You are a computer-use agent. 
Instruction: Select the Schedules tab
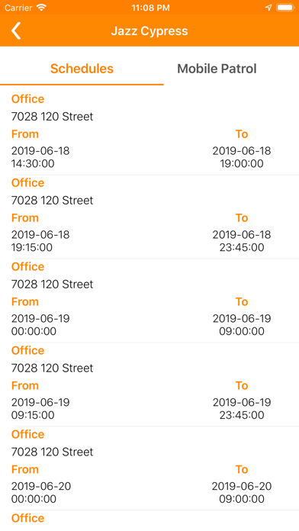(x=82, y=69)
